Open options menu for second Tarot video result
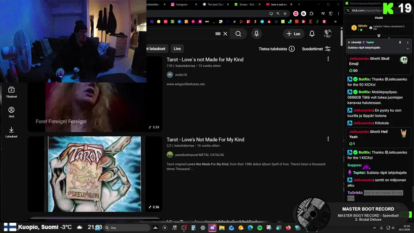The width and height of the screenshot is (414, 233). [328, 139]
